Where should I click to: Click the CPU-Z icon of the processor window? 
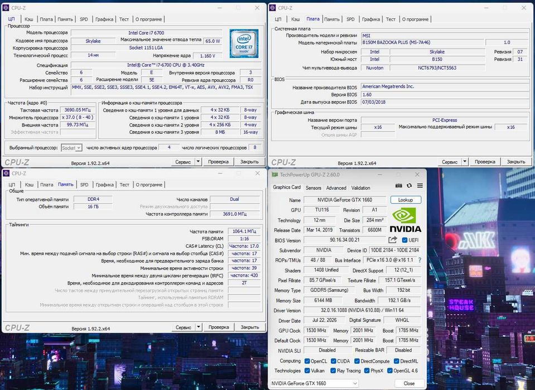pyautogui.click(x=6, y=7)
